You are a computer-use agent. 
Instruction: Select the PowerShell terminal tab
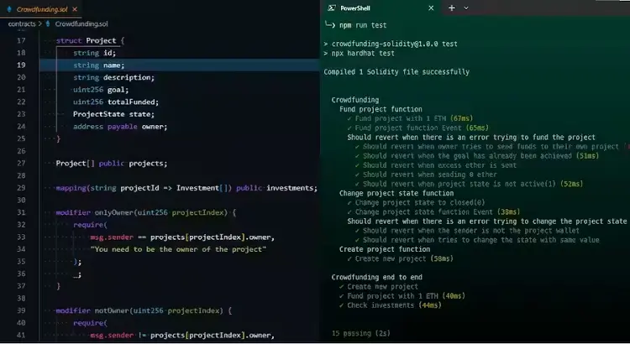381,8
